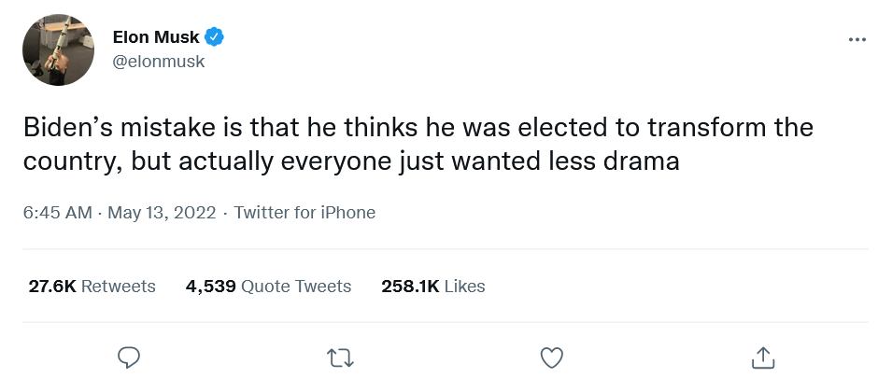
Task: Retweet using the arrows icon
Action: tap(340, 357)
